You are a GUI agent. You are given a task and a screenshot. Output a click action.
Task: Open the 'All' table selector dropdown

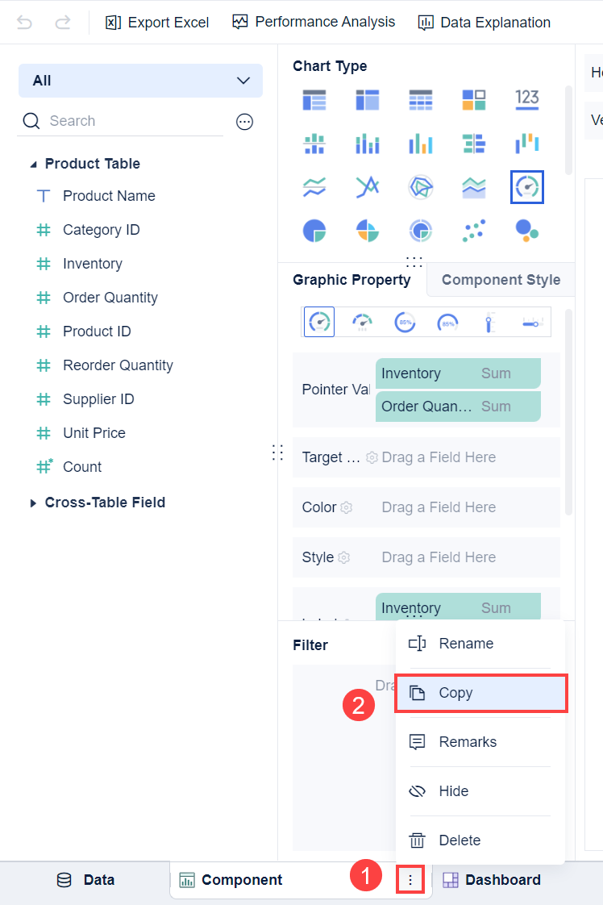pos(140,81)
